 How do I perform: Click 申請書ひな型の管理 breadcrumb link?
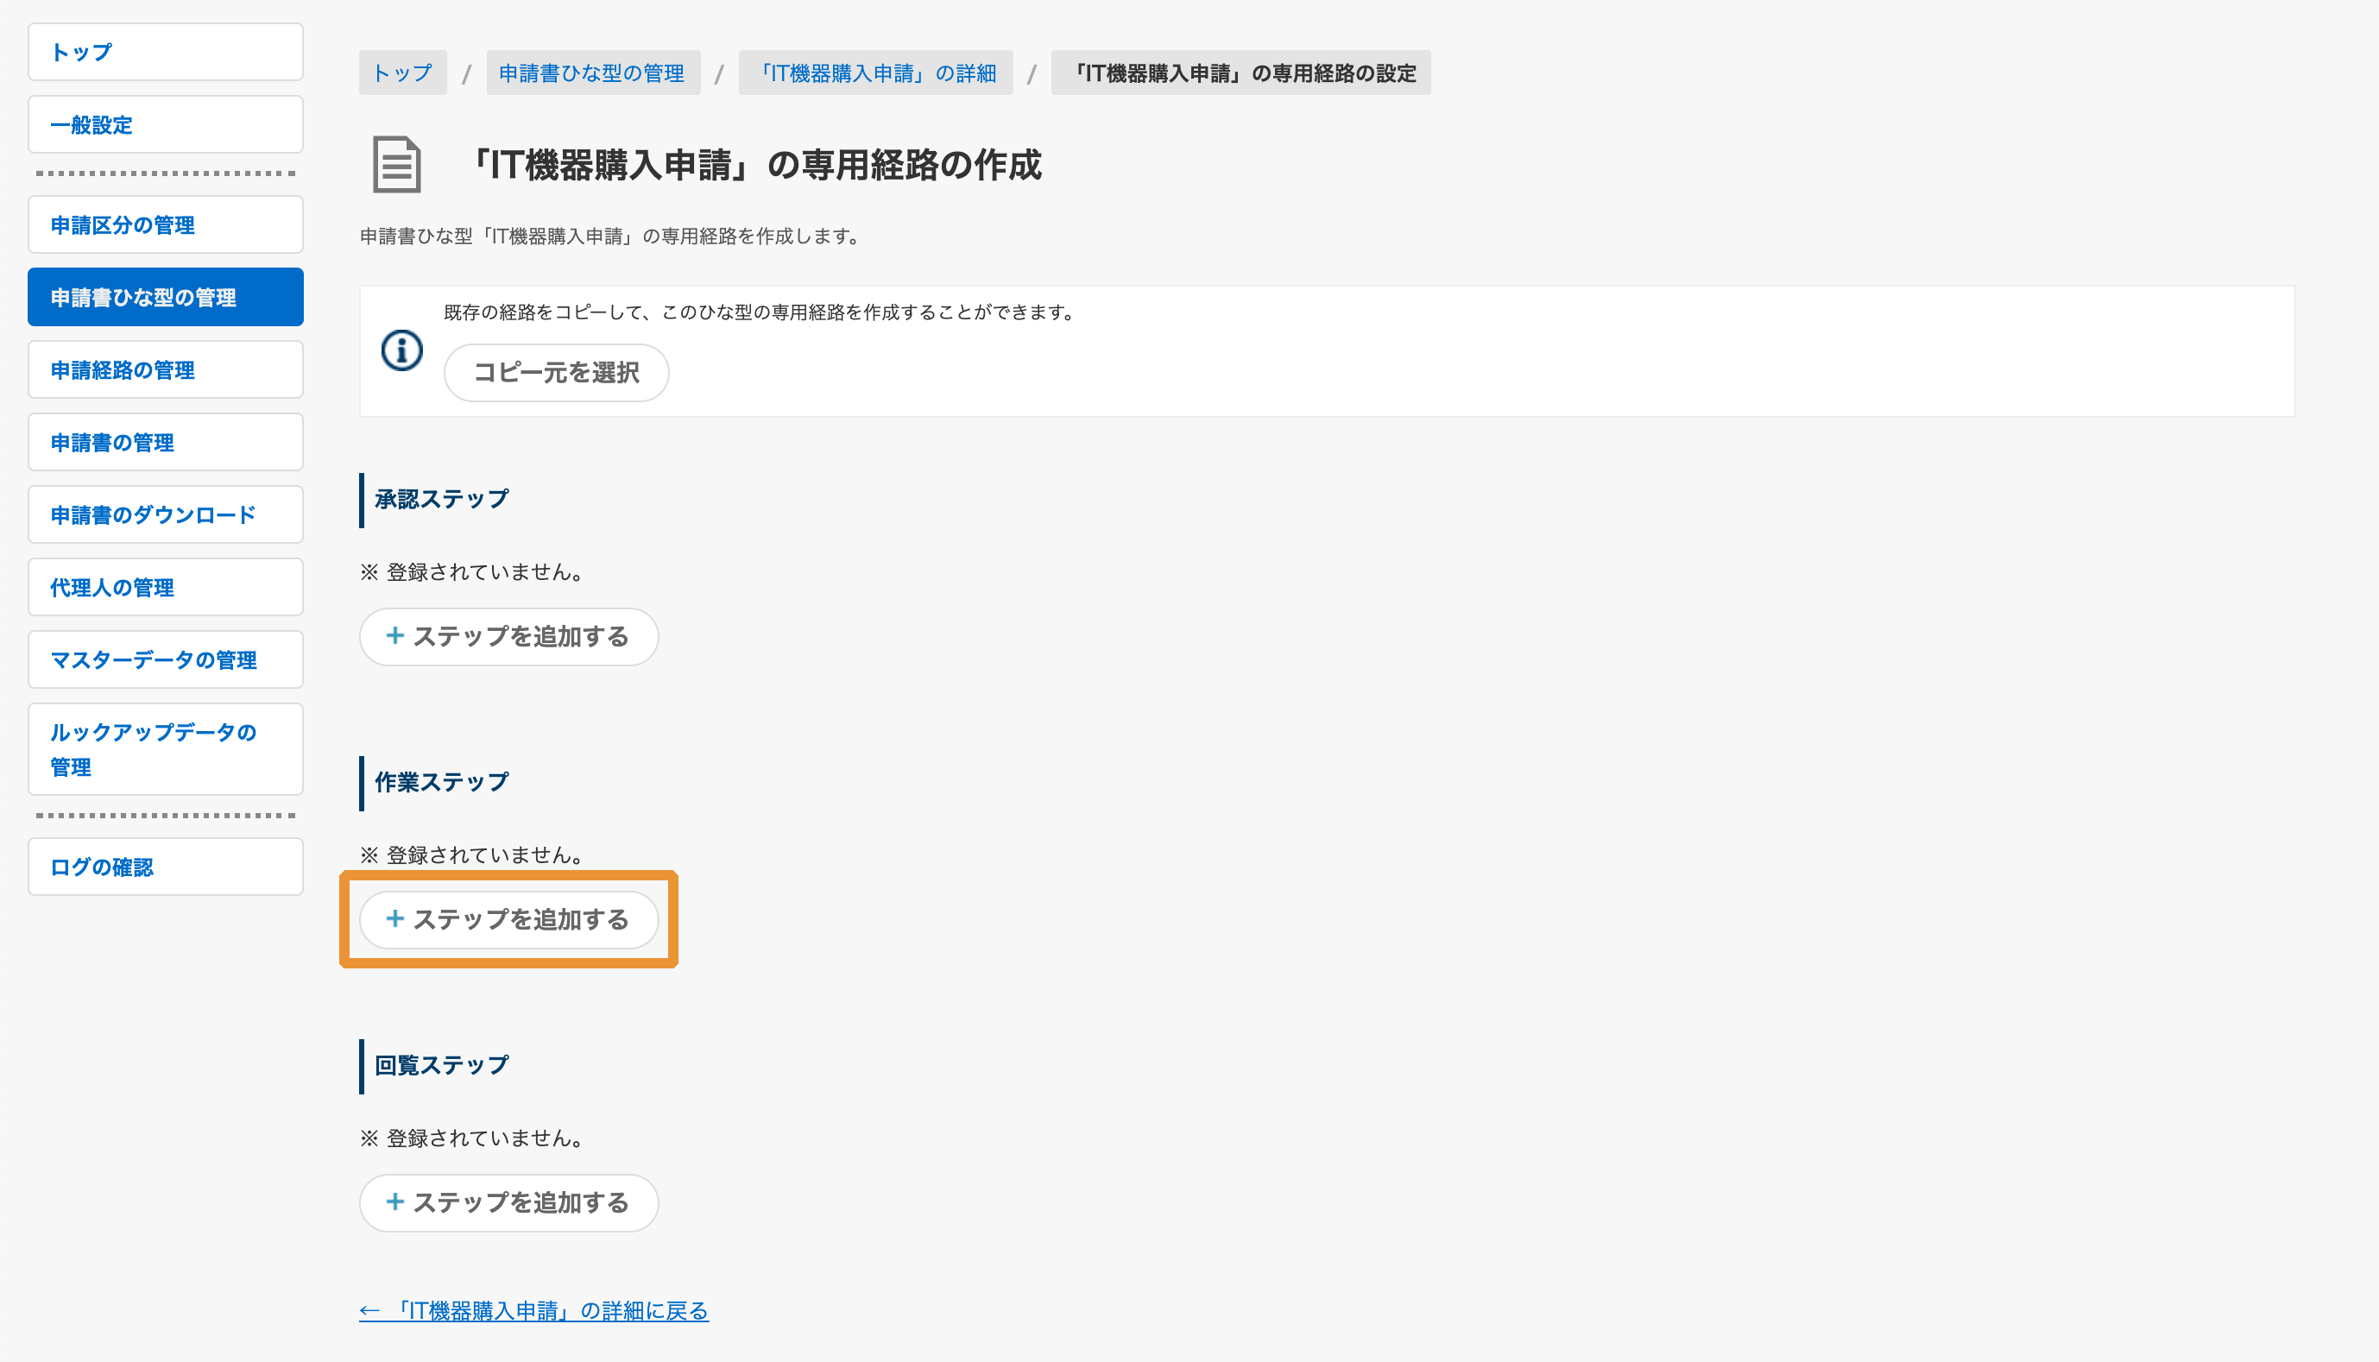click(x=592, y=73)
